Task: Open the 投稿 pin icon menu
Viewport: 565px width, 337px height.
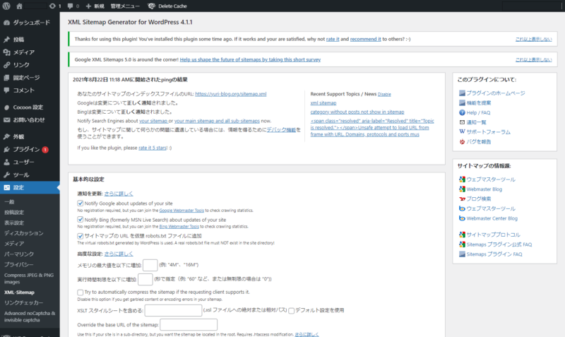Action: tap(6, 40)
